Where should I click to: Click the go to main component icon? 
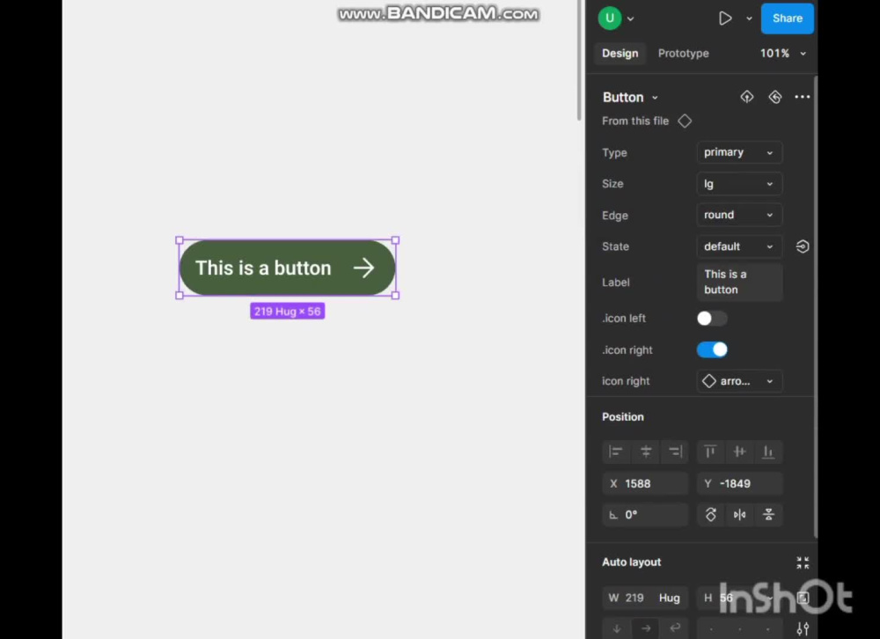746,97
